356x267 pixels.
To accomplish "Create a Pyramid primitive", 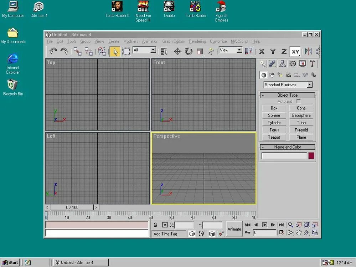I will click(x=301, y=130).
